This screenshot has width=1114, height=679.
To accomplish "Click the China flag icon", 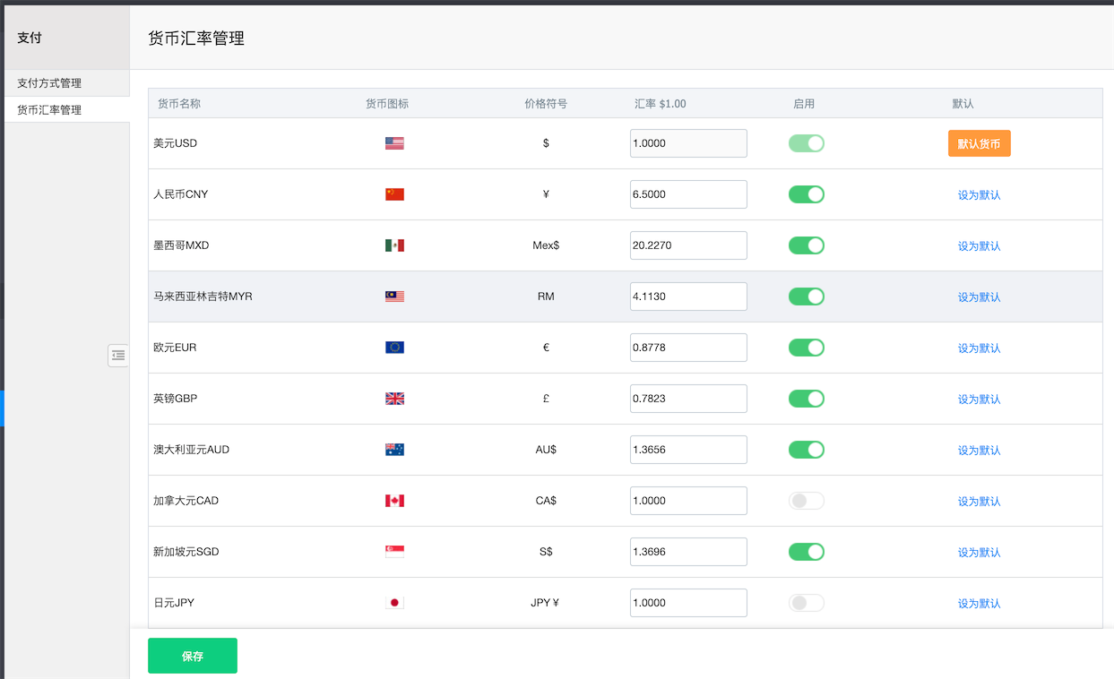I will pyautogui.click(x=394, y=194).
